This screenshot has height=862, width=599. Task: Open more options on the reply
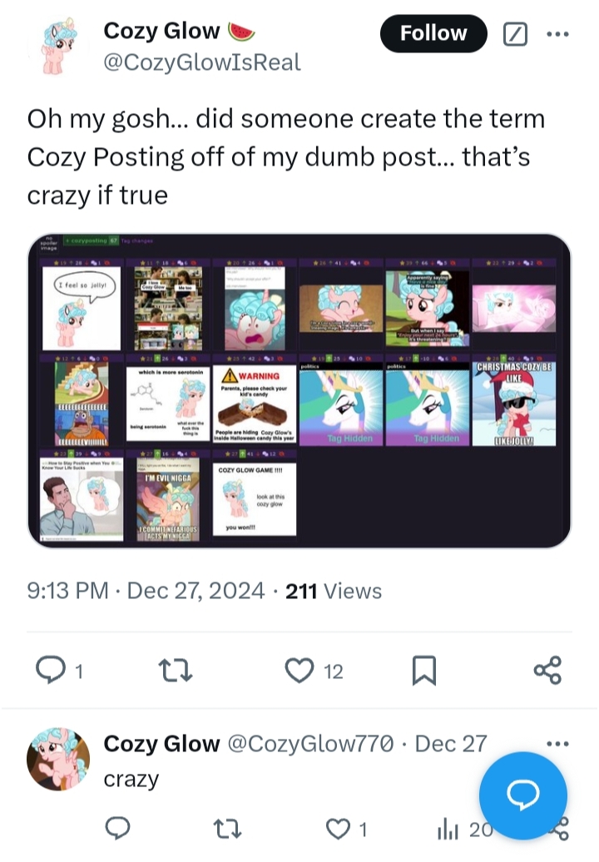click(x=557, y=743)
